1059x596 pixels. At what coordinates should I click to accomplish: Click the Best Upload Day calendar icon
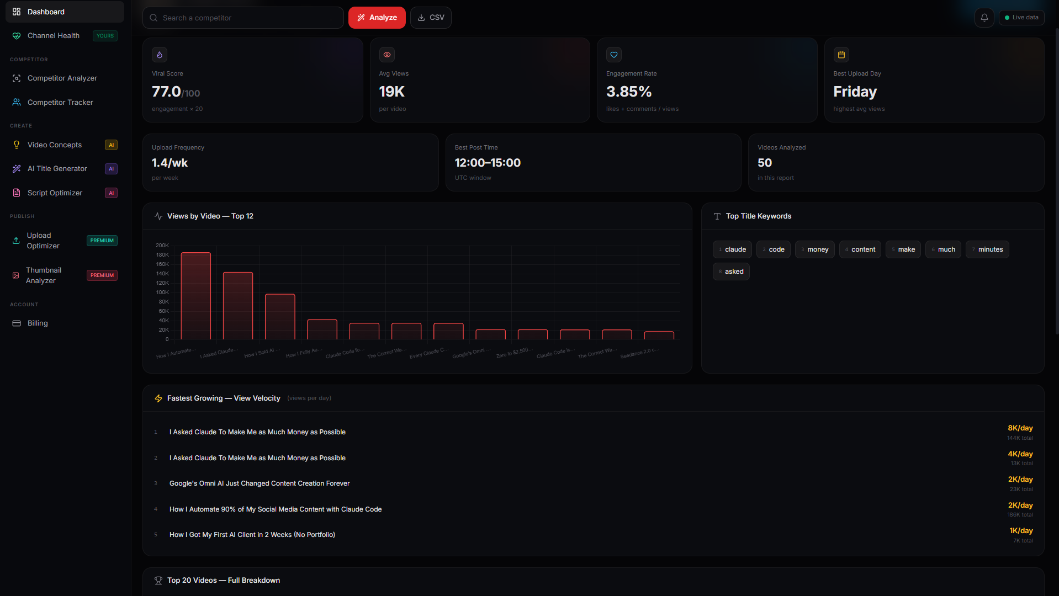point(841,55)
